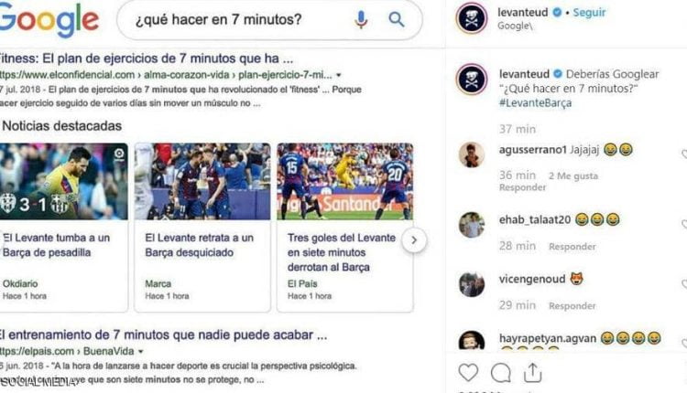Screen dimensions: 687x393
Task: Open comments via speech bubble icon
Action: pyautogui.click(x=500, y=373)
